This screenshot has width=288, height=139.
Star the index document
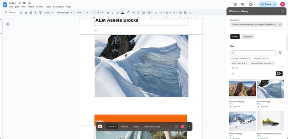coord(20,3)
